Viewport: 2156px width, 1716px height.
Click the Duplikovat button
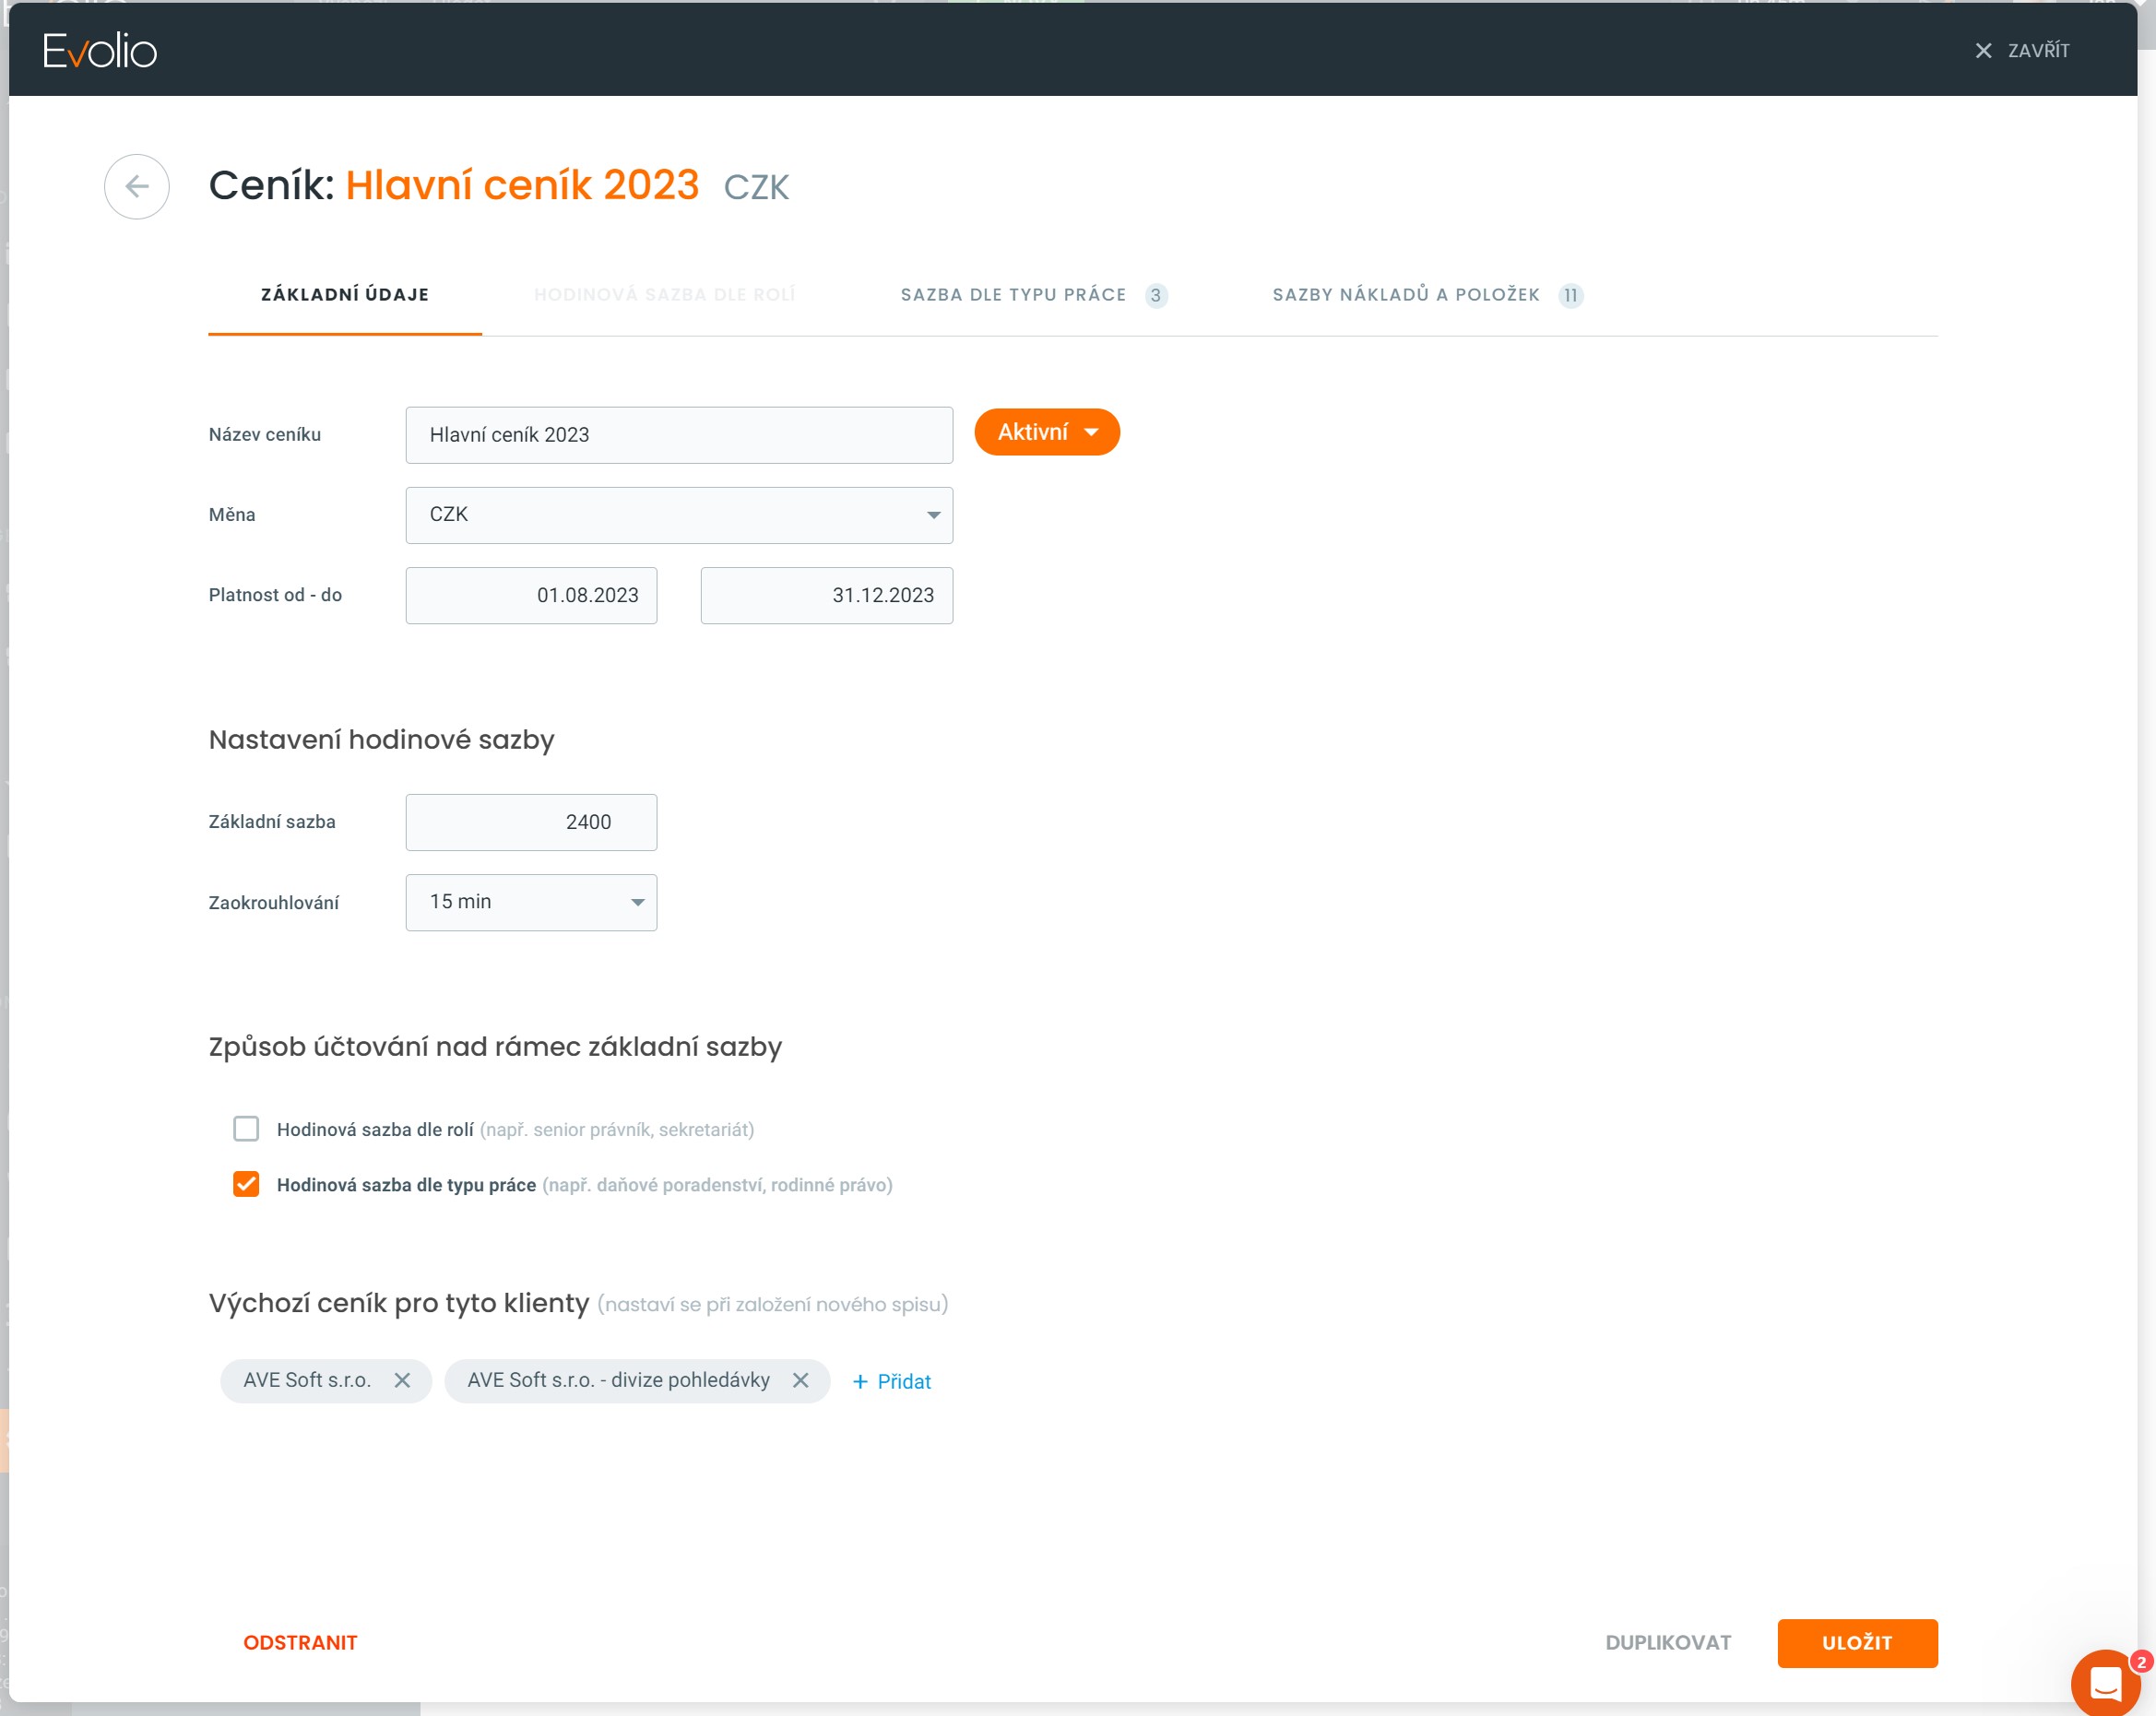[1667, 1642]
